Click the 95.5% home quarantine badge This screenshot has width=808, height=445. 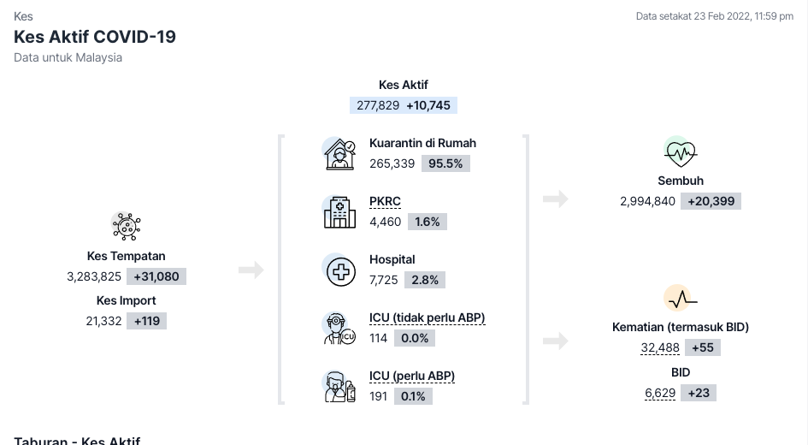[x=445, y=163]
